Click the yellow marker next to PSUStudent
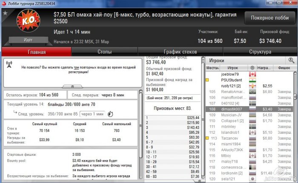Viewport: 298px width, 183px height. pyautogui.click(x=207, y=80)
